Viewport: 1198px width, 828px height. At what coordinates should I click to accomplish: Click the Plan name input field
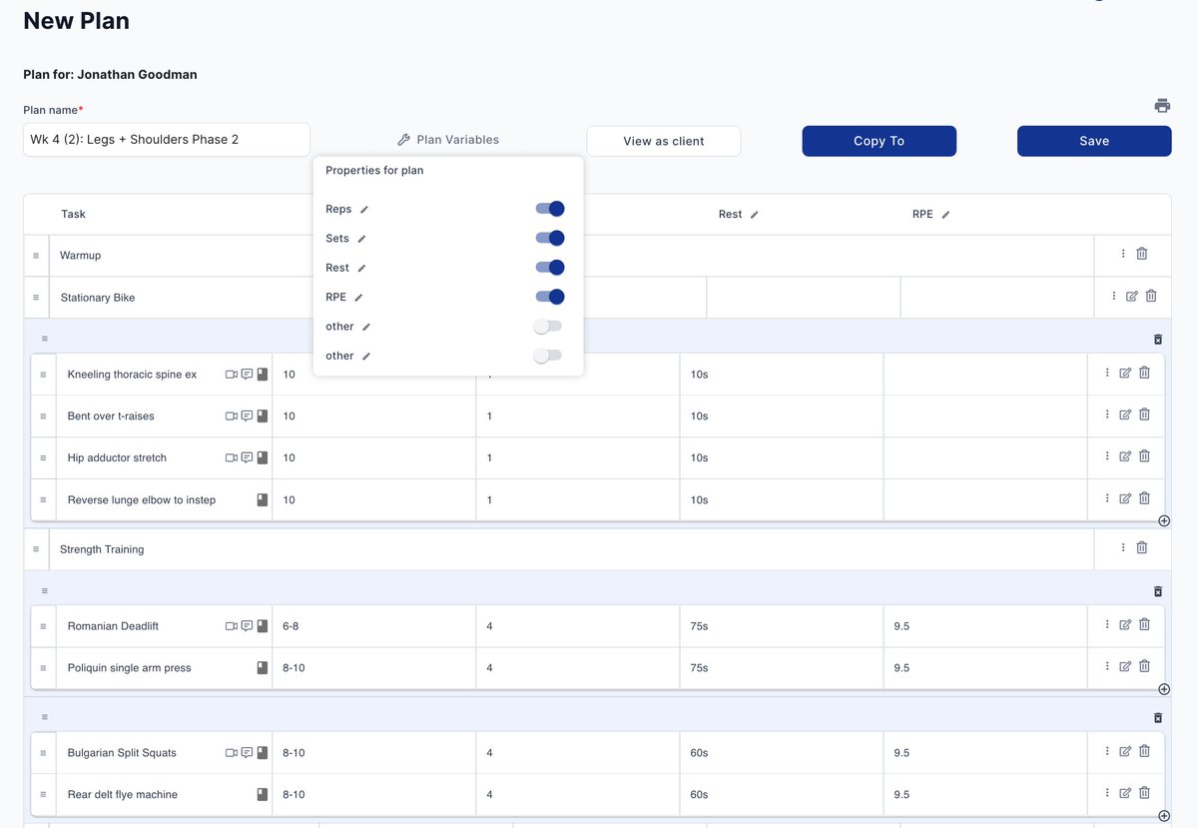pyautogui.click(x=167, y=140)
